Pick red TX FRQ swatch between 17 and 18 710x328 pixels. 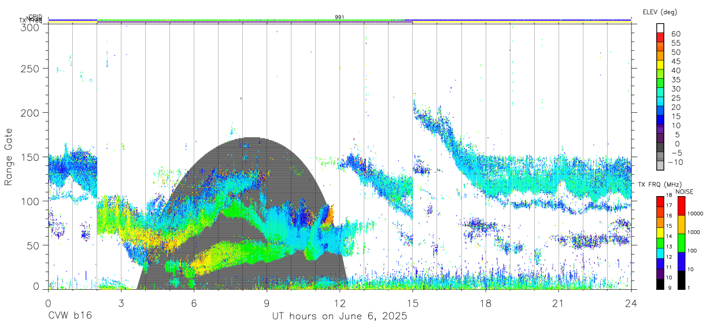[x=660, y=202]
